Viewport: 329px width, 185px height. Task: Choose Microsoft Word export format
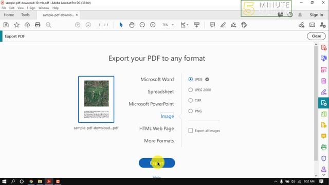point(157,79)
